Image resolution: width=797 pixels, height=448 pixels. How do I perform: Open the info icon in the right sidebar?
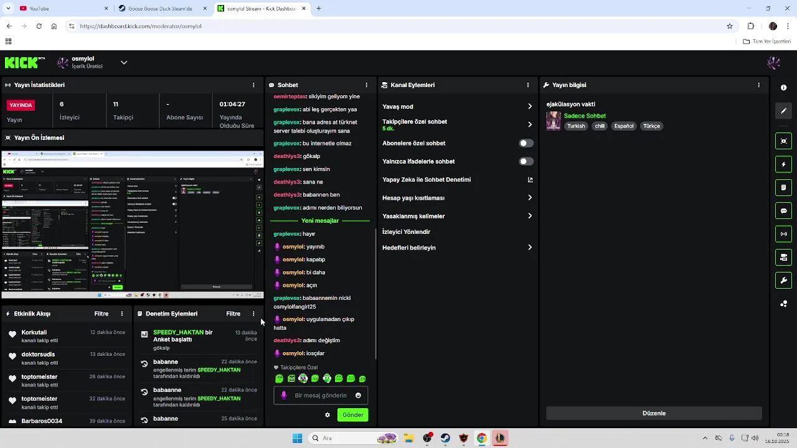pos(784,88)
